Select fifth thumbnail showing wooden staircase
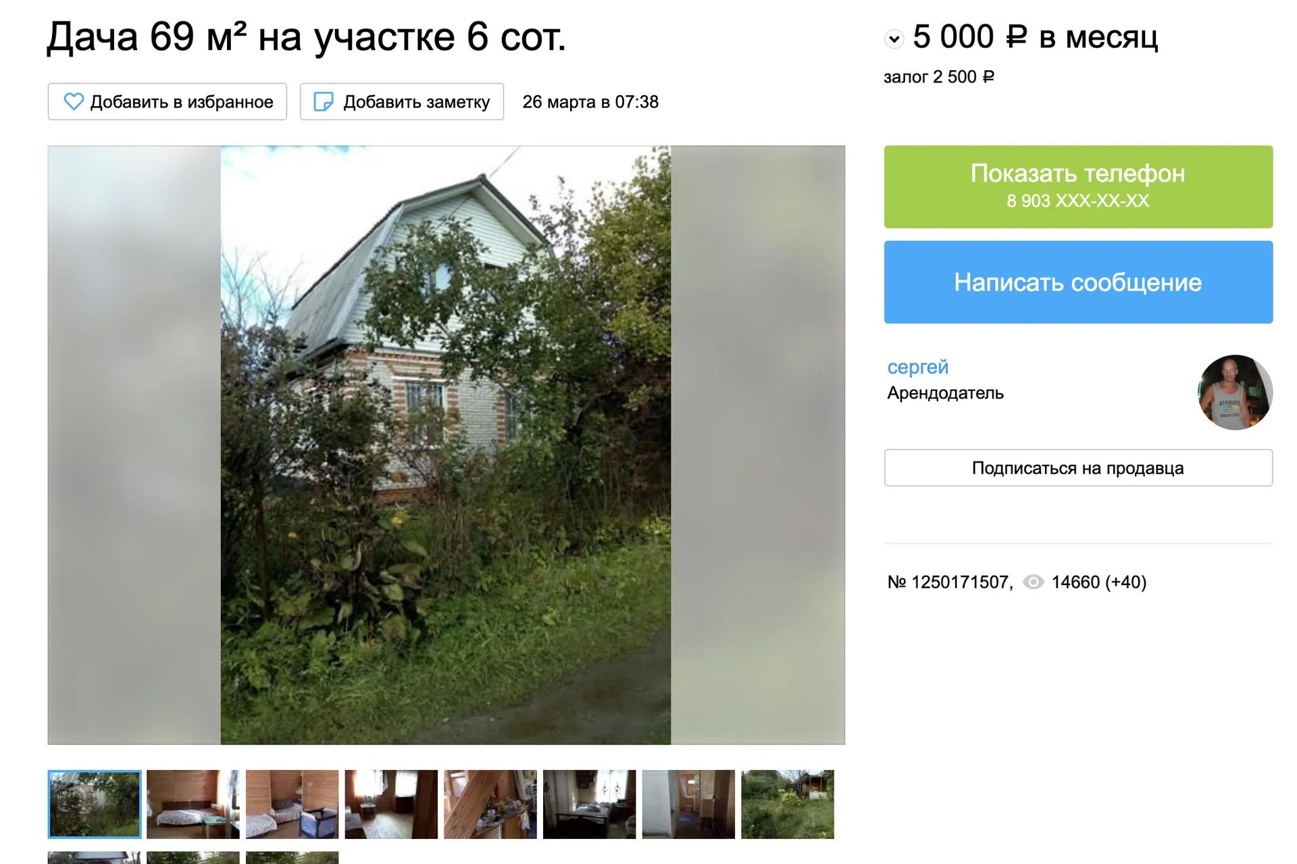Image resolution: width=1297 pixels, height=864 pixels. click(x=490, y=804)
